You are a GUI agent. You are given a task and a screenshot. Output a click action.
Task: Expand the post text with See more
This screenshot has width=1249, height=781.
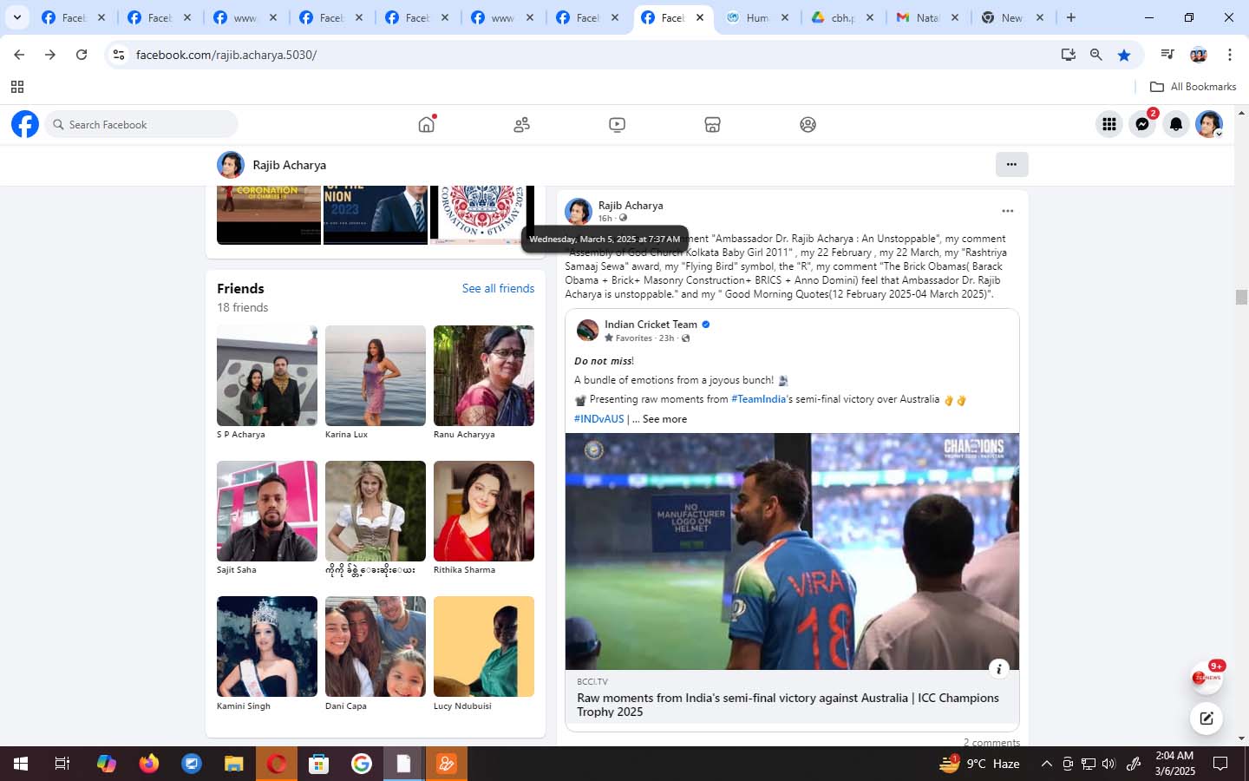[664, 419]
